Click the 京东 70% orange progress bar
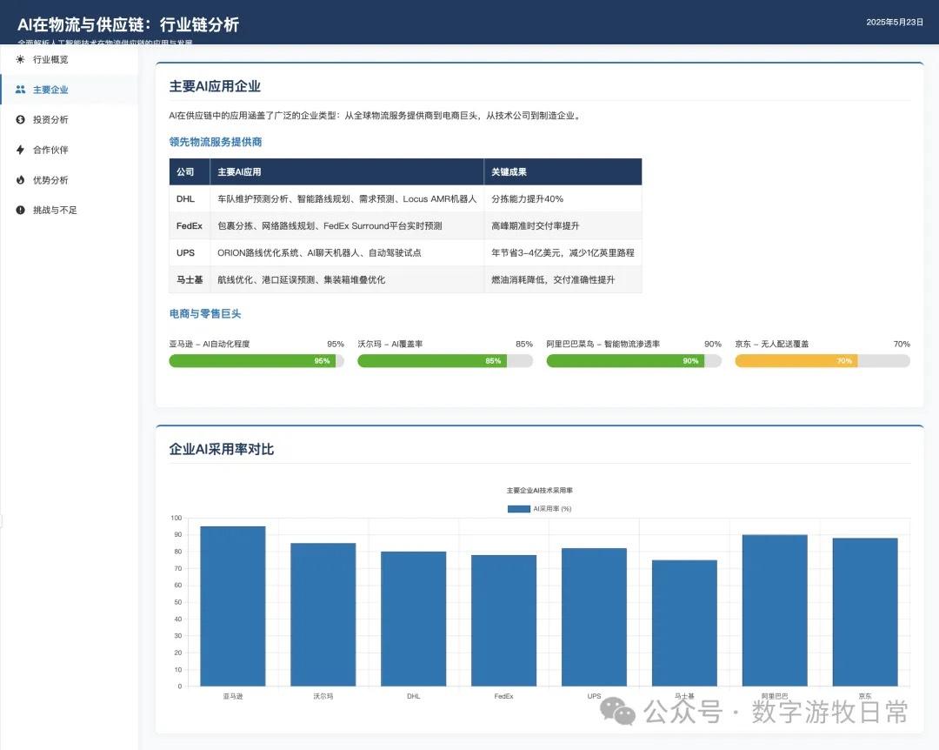This screenshot has height=750, width=939. 796,361
